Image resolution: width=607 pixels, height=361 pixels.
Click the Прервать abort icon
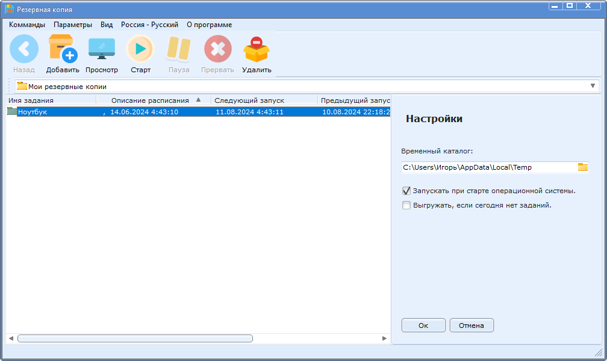(217, 49)
